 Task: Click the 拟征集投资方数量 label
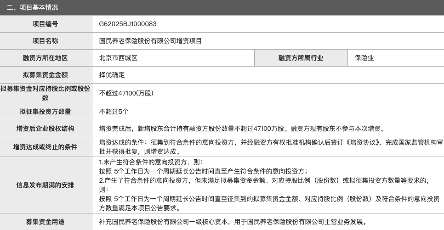pos(46,112)
